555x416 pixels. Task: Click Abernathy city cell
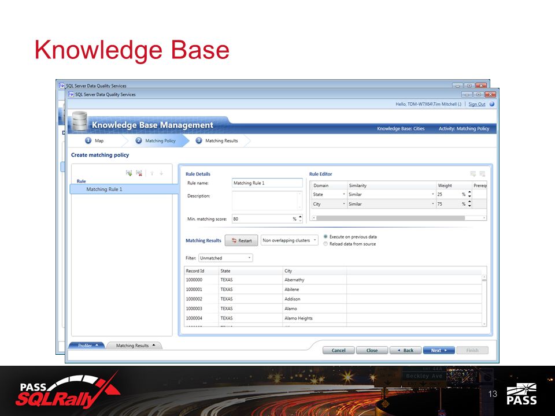(x=314, y=280)
